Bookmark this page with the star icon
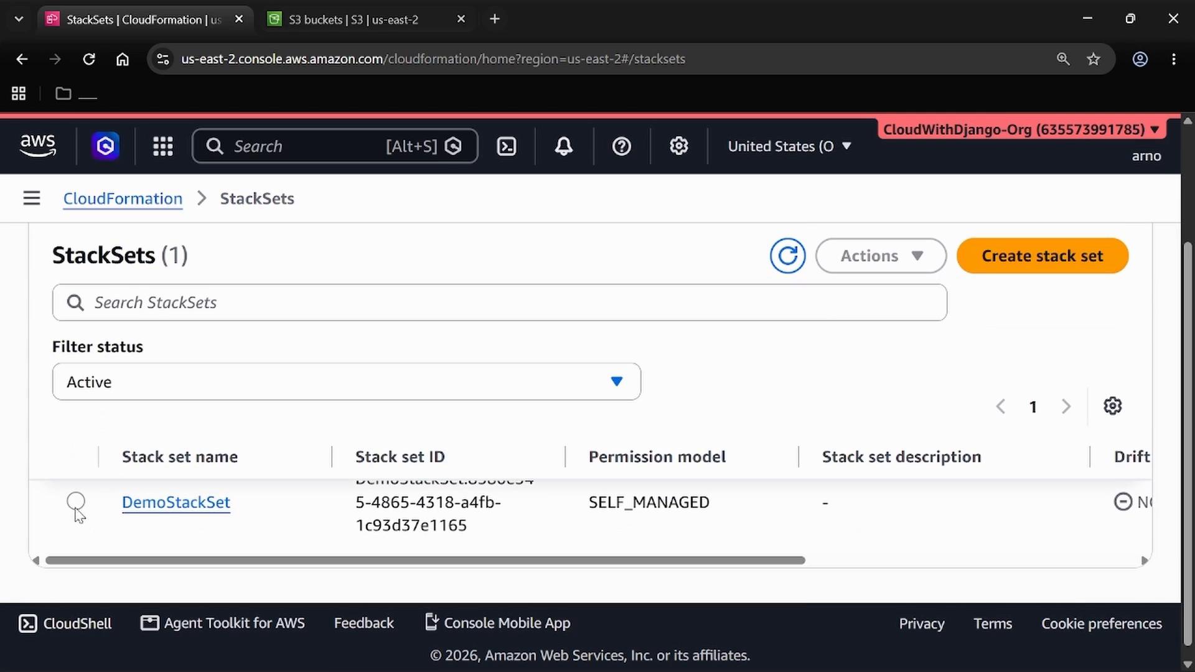 click(1094, 59)
